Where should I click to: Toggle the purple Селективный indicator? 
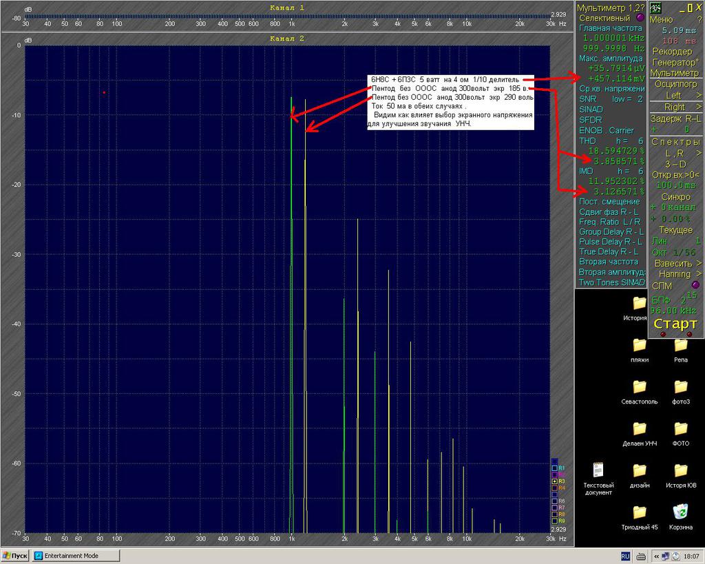pos(641,18)
